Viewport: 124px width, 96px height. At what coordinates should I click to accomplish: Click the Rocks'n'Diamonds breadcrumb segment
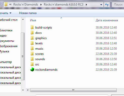pos(26,5)
